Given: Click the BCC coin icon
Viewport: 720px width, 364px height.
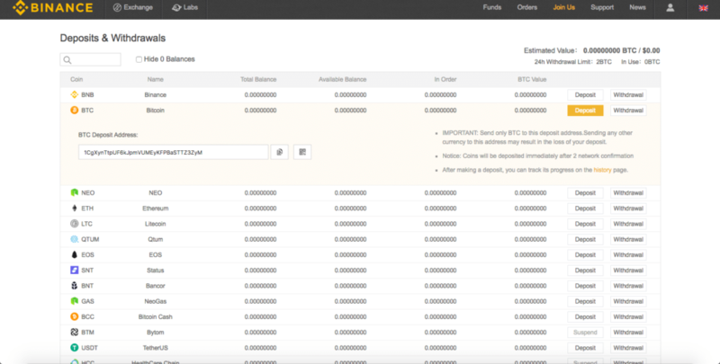Looking at the screenshot, I should coord(75,316).
